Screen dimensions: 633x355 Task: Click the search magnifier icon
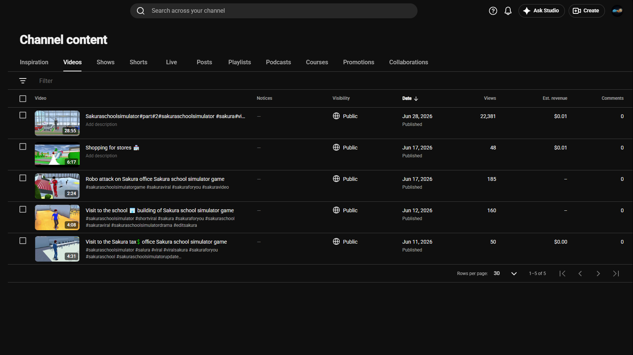tap(141, 11)
